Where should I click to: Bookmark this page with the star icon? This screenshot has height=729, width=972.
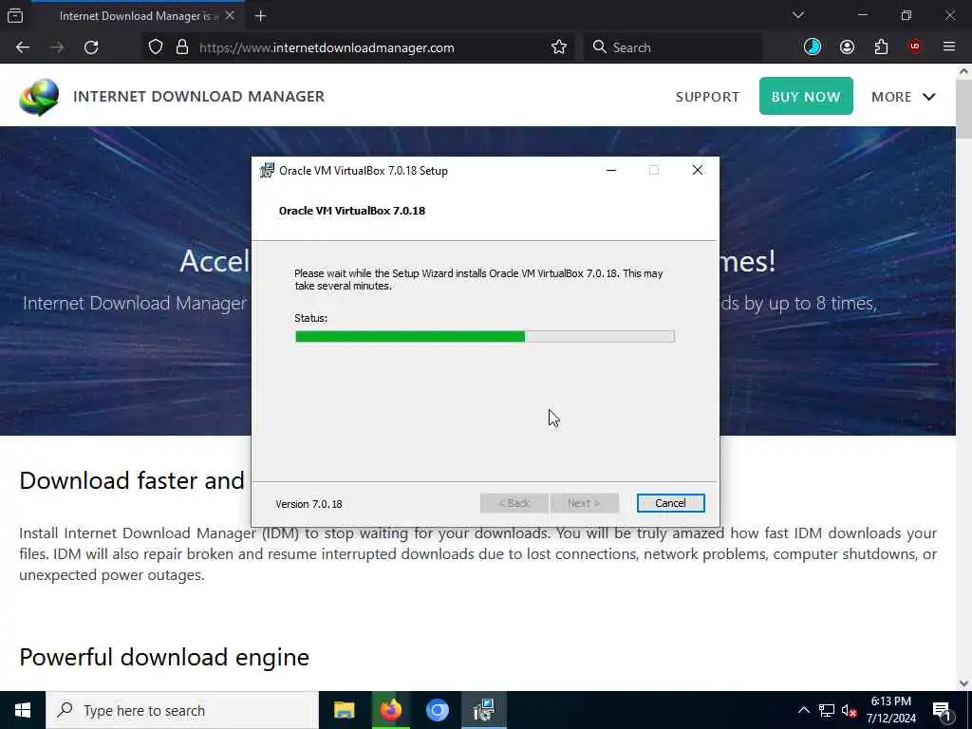click(558, 47)
